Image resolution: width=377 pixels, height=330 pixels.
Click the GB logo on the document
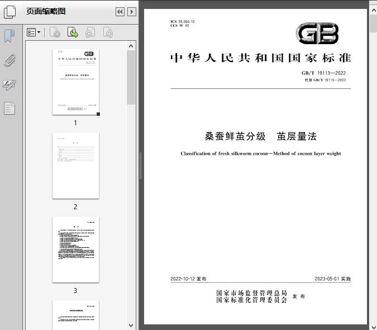(317, 33)
